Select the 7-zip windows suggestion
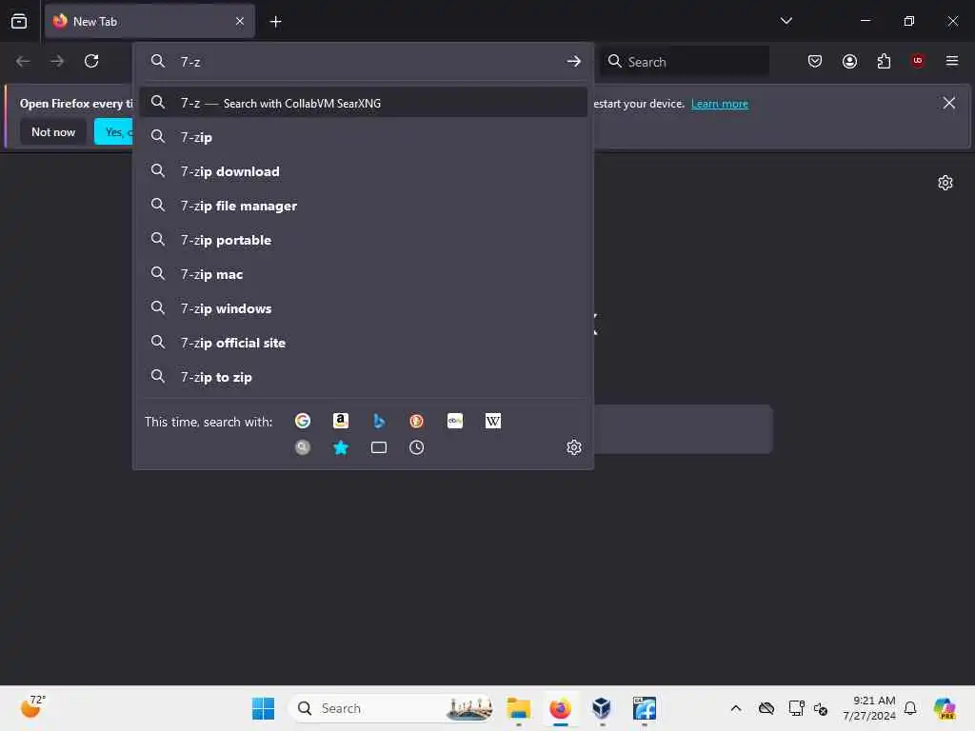This screenshot has width=975, height=731. click(363, 307)
